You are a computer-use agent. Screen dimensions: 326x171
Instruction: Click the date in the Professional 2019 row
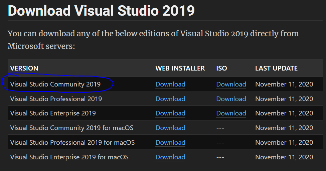(x=284, y=99)
